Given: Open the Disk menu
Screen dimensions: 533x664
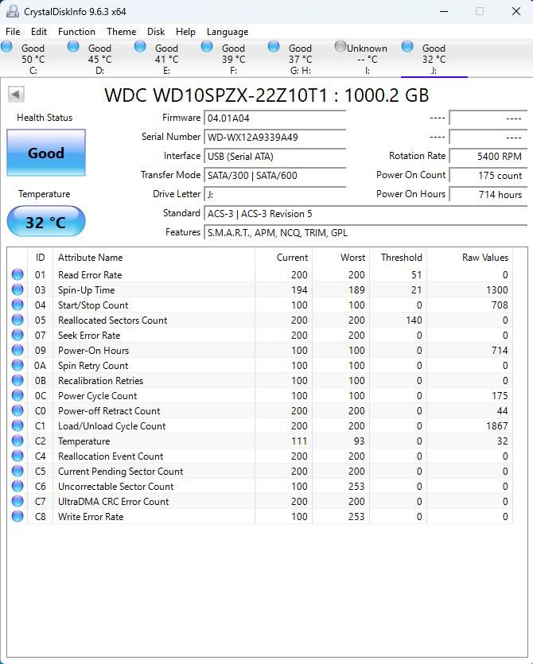Looking at the screenshot, I should click(156, 32).
